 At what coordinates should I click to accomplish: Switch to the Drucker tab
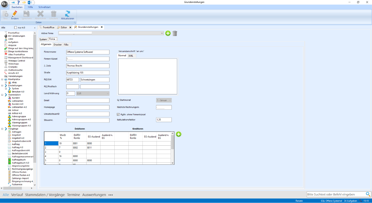pos(57,44)
